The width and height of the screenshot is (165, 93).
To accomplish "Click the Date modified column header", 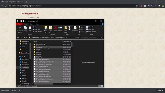I will click(67, 41).
